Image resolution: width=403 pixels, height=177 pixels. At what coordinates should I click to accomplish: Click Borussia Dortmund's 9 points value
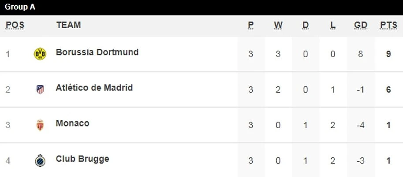tap(388, 54)
